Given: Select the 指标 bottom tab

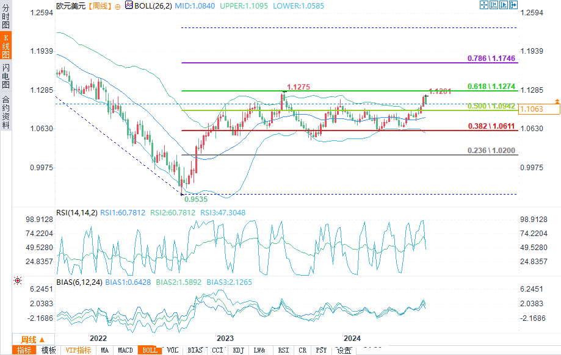Looking at the screenshot, I should pyautogui.click(x=24, y=350).
